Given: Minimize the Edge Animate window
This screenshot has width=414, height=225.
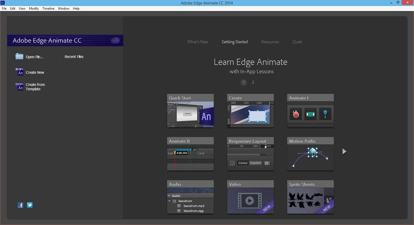Looking at the screenshot, I should pos(391,3).
